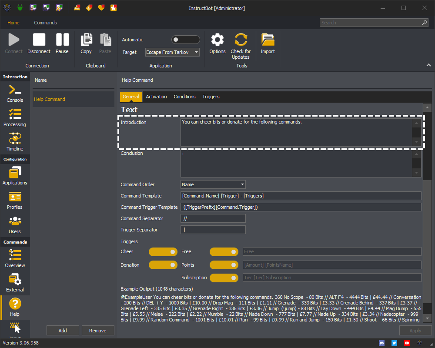This screenshot has height=348, width=435.
Task: Click the main panel scrollbar down arrow
Action: 427,318
